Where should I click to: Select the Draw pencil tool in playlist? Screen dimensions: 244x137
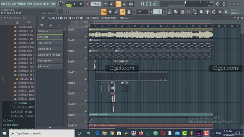49,18
